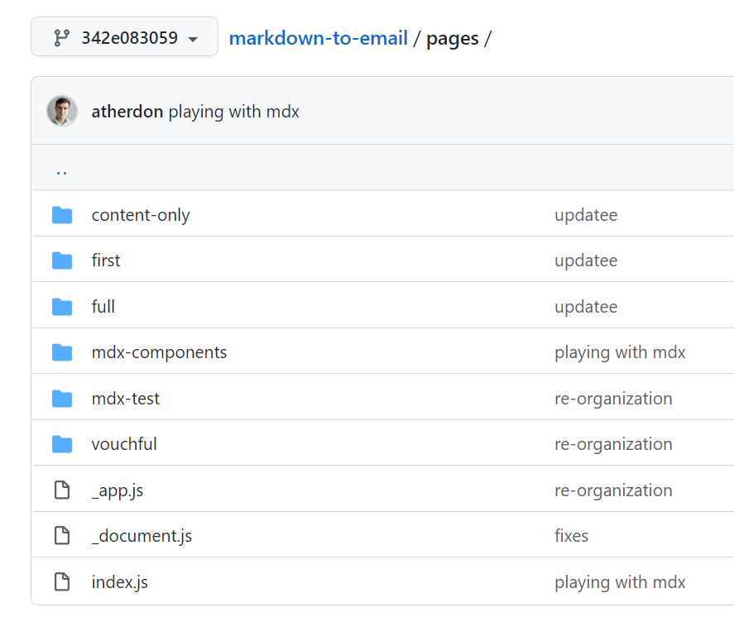Open the "updatee" commit for content-only

pyautogui.click(x=586, y=215)
